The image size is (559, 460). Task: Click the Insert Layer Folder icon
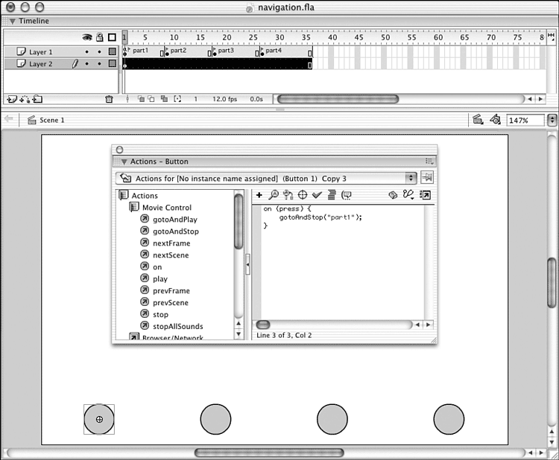pos(37,99)
